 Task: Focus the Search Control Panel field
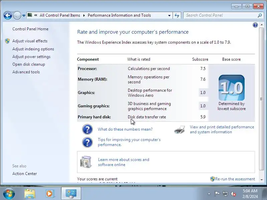click(221, 15)
